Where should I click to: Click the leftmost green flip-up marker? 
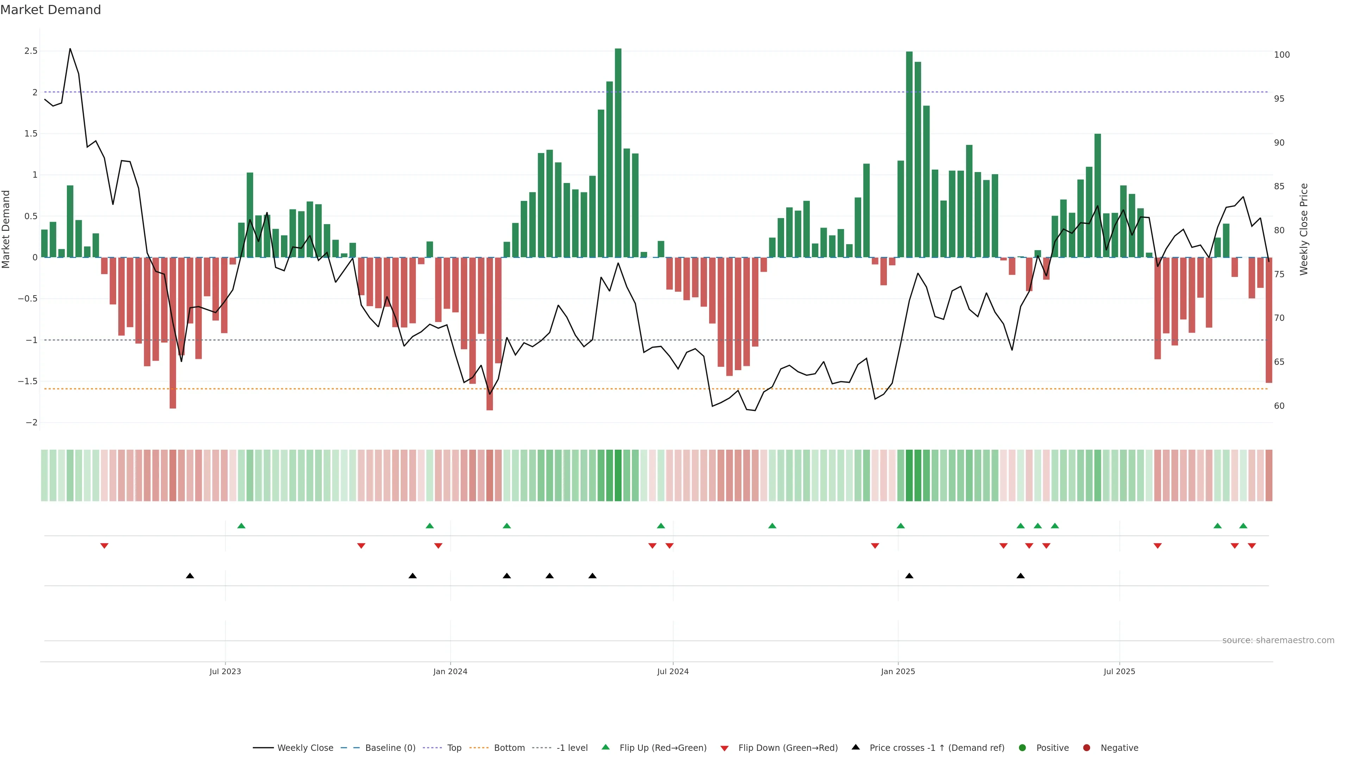click(x=242, y=526)
